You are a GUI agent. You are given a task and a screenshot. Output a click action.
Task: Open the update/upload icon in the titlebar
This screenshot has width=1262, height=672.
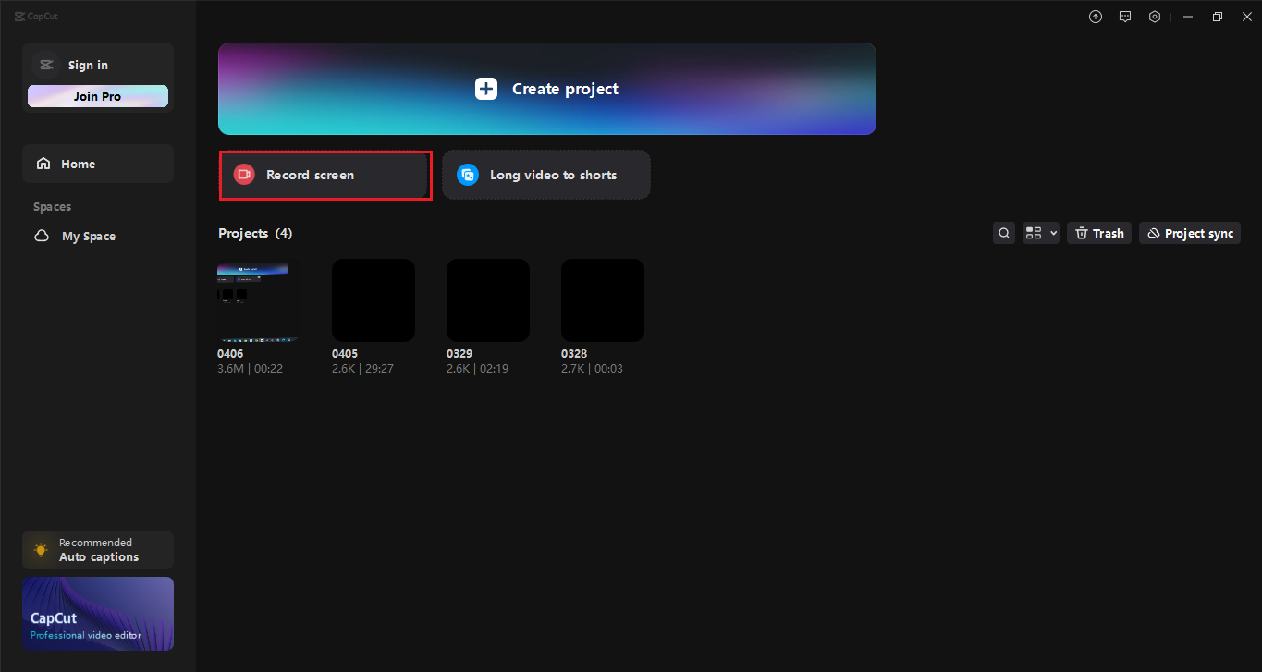[x=1095, y=16]
